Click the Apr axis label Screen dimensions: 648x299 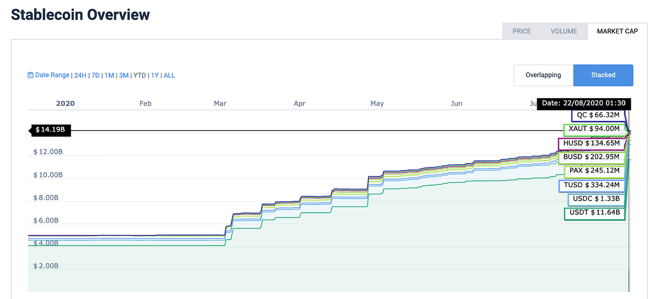pyautogui.click(x=300, y=103)
